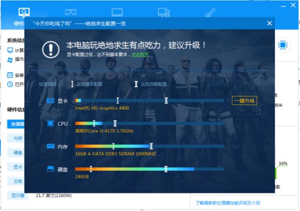
Task: Click the 硬盘 hard disk icon in dialog
Action: coord(51,169)
